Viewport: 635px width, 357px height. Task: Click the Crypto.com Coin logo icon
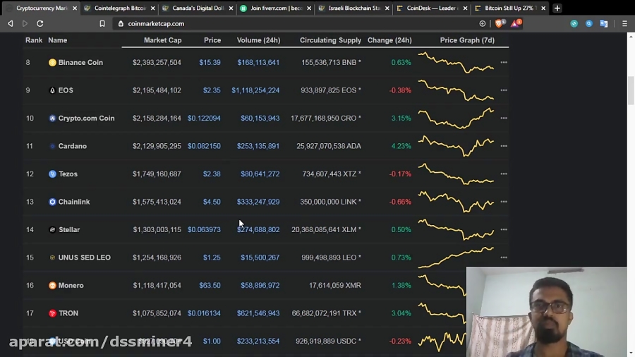tap(52, 119)
